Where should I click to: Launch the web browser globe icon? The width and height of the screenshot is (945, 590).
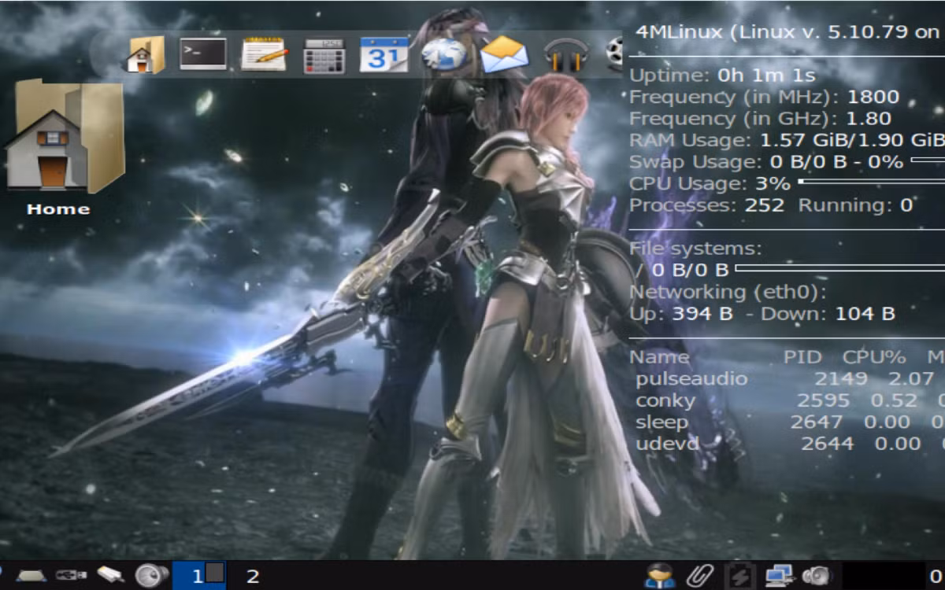(444, 55)
